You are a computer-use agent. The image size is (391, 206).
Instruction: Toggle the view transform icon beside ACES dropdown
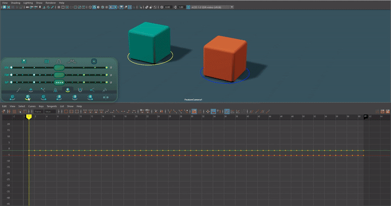(188, 7)
